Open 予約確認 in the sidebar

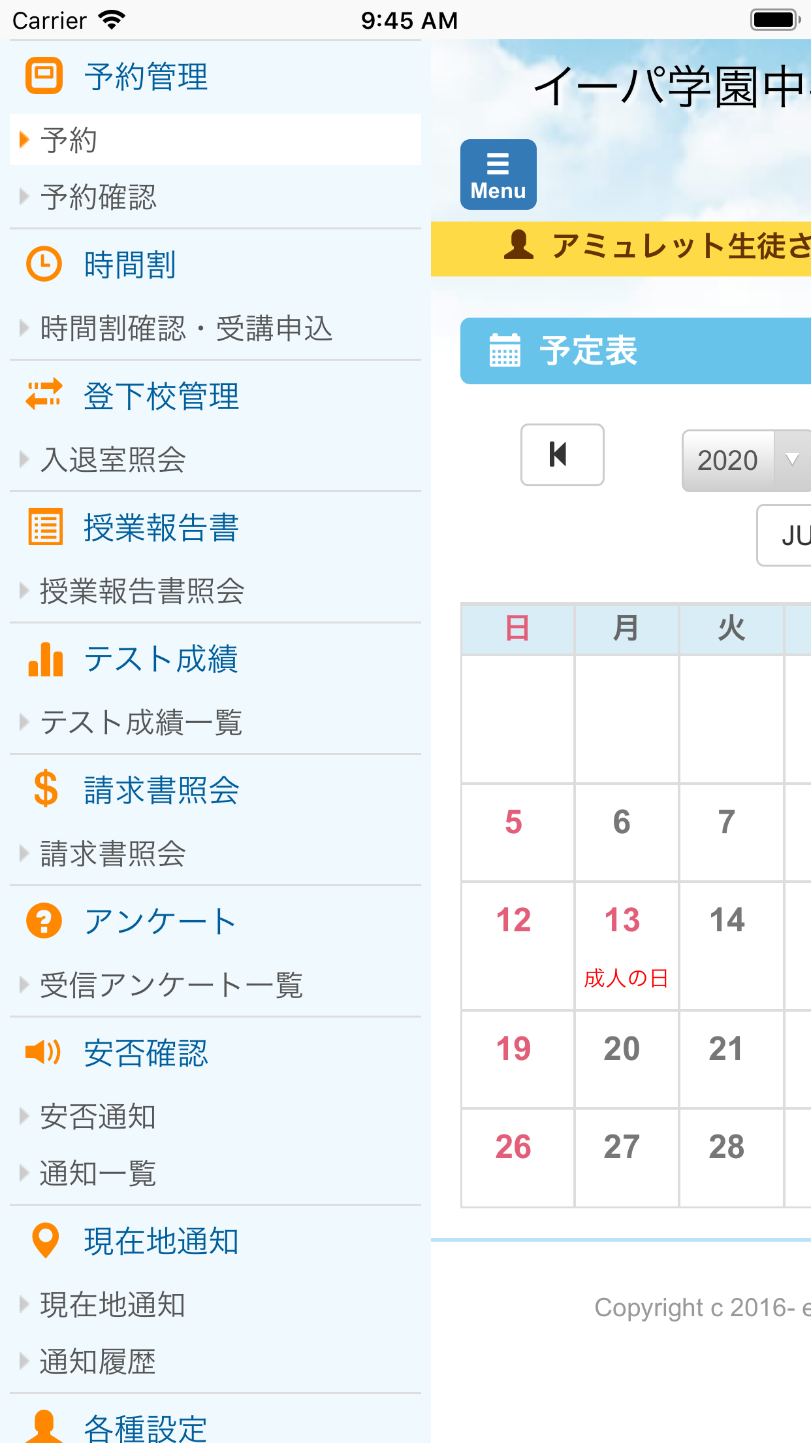pos(98,197)
